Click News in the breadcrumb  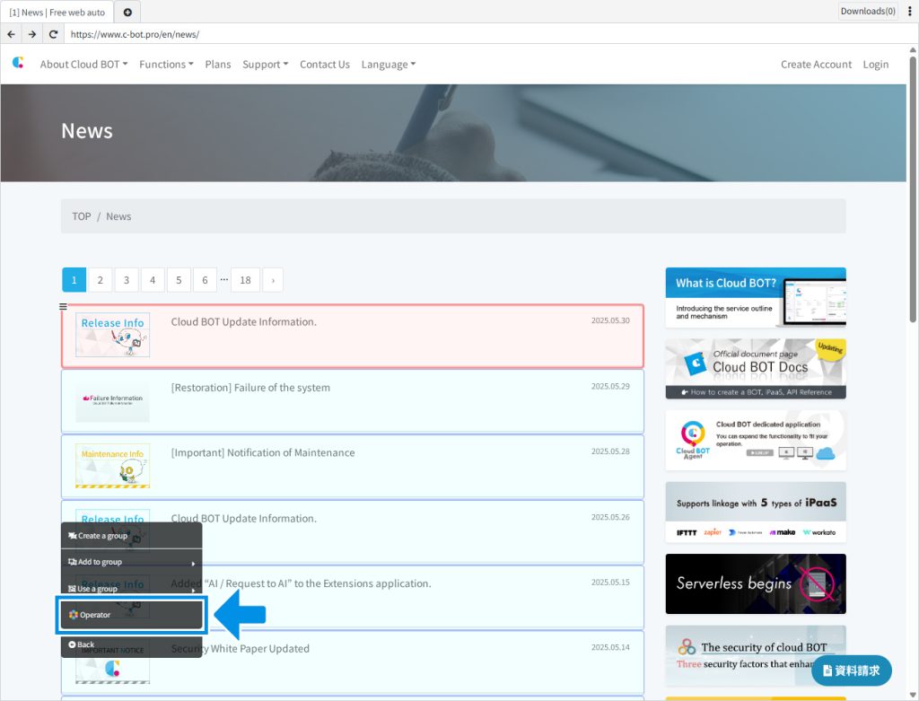118,216
